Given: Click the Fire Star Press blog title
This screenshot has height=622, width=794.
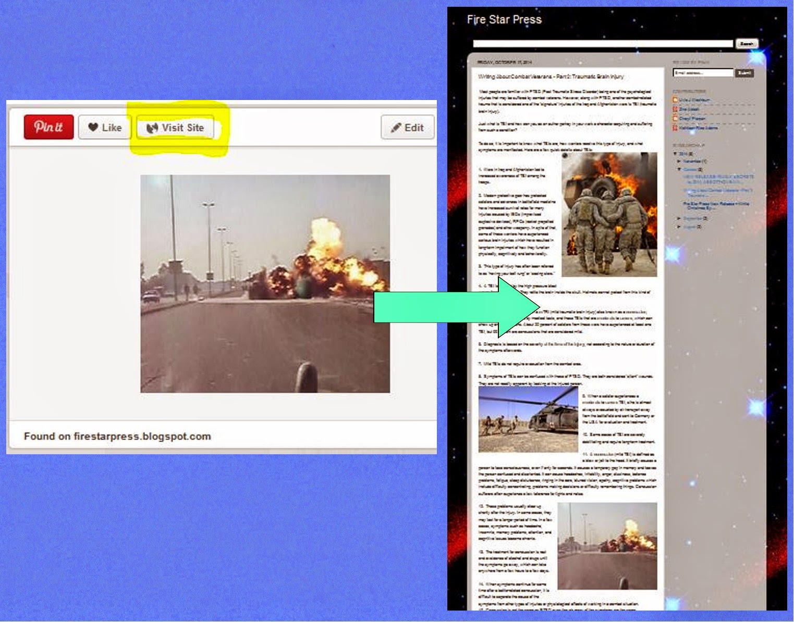Looking at the screenshot, I should click(x=504, y=19).
